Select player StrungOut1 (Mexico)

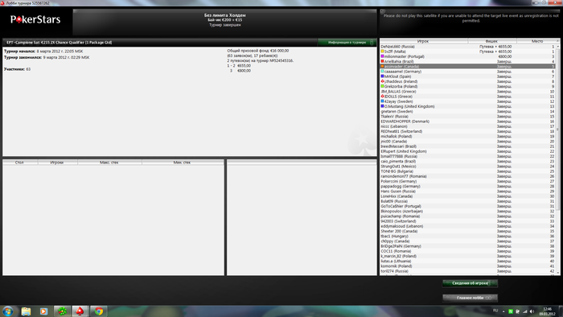[468, 167]
